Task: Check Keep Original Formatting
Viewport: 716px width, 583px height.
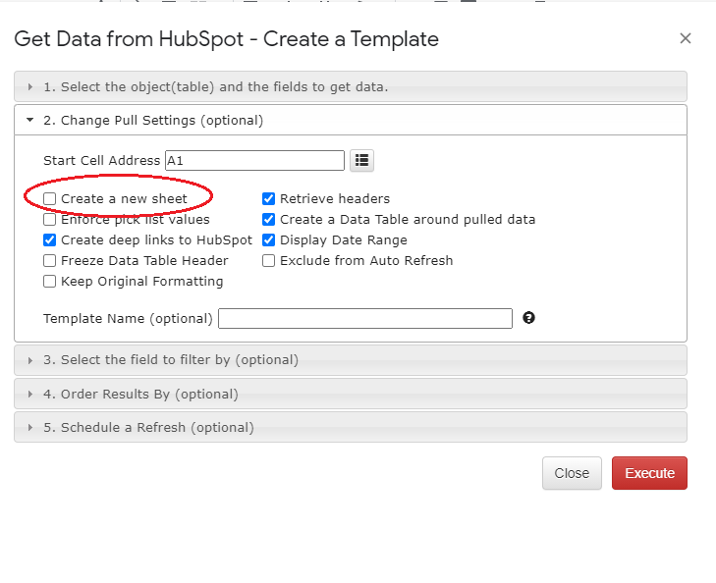Action: (x=49, y=281)
